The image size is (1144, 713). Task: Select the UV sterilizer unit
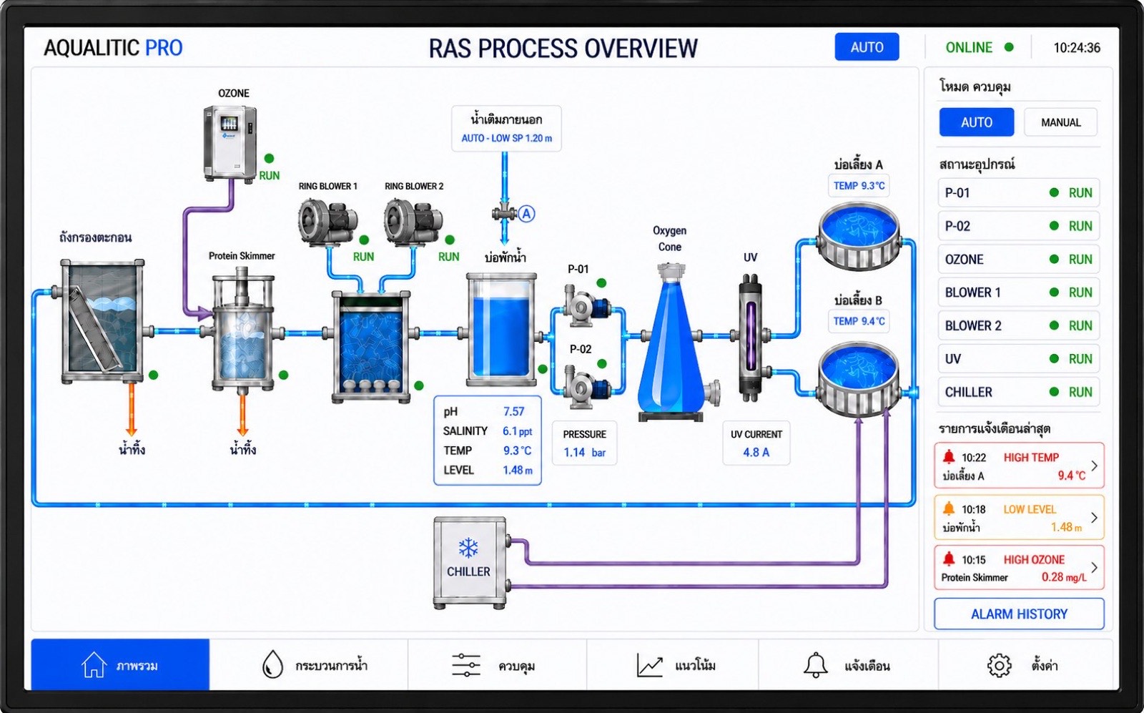tap(750, 339)
